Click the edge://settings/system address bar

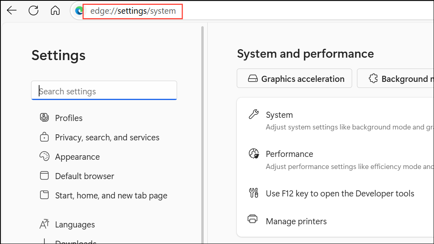(x=133, y=11)
